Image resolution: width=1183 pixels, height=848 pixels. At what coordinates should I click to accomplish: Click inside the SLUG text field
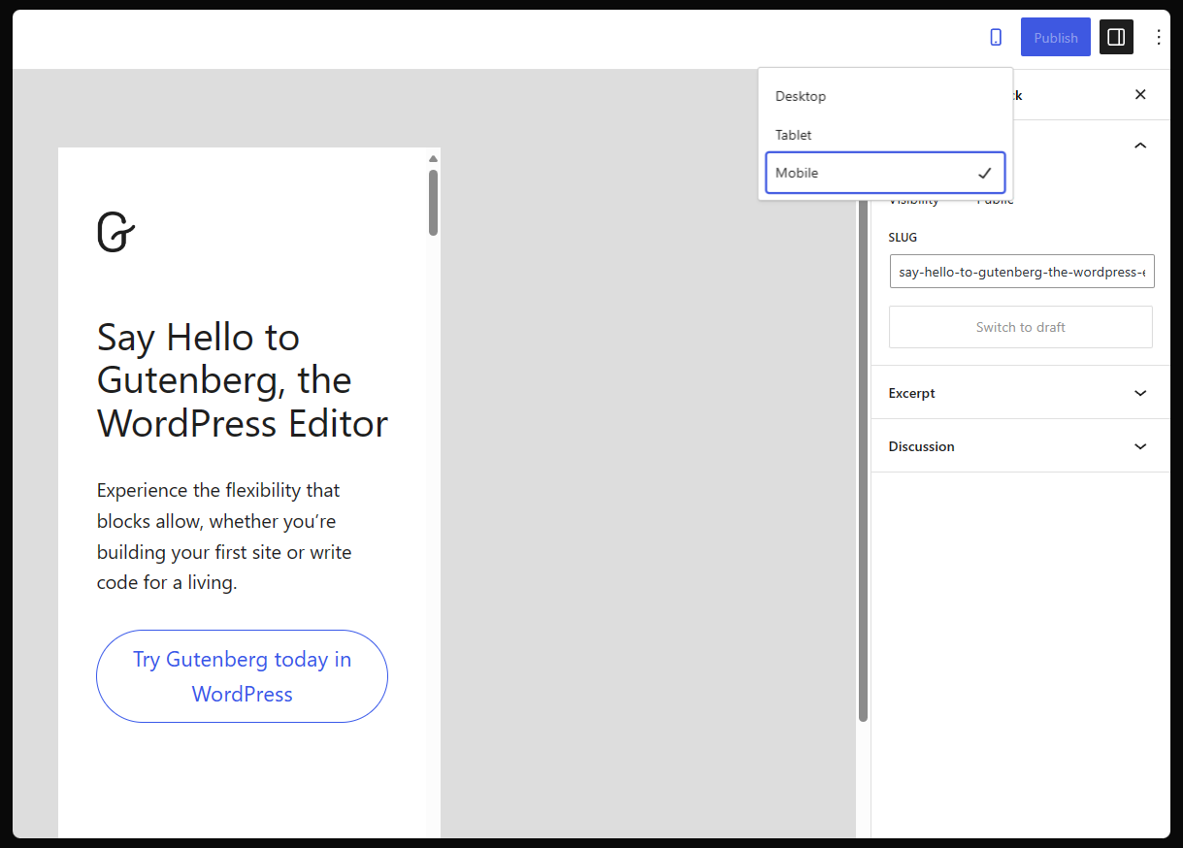[1021, 272]
